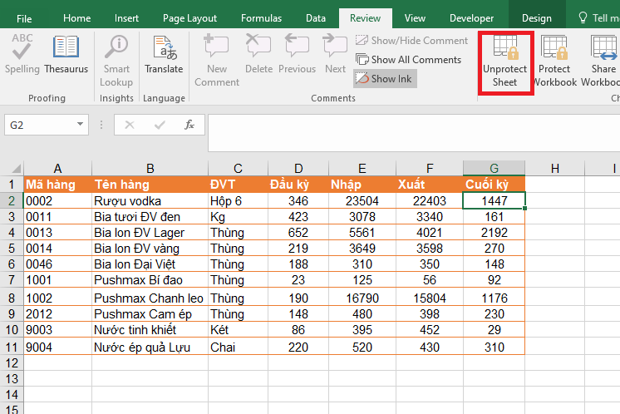Click Protect Workbook
This screenshot has width=620, height=414.
pyautogui.click(x=554, y=62)
